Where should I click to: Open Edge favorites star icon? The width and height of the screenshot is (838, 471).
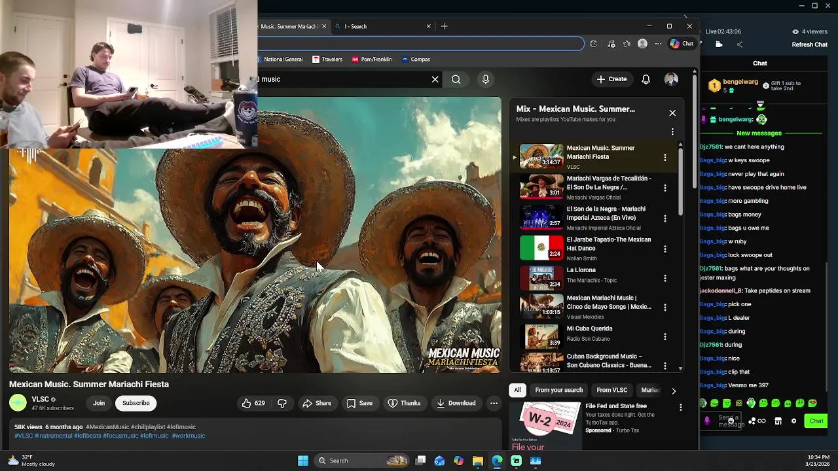[627, 44]
